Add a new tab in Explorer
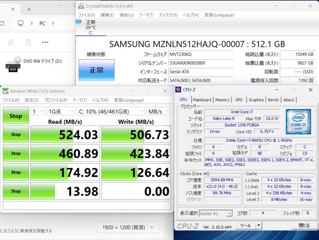The width and height of the screenshot is (319, 240). pyautogui.click(x=29, y=9)
